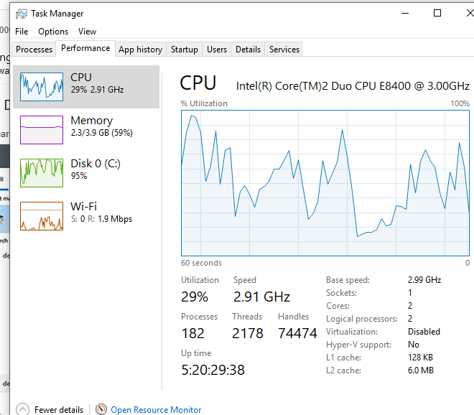The height and width of the screenshot is (415, 474).
Task: Click the up time 5:20:29:38
Action: [x=213, y=370]
